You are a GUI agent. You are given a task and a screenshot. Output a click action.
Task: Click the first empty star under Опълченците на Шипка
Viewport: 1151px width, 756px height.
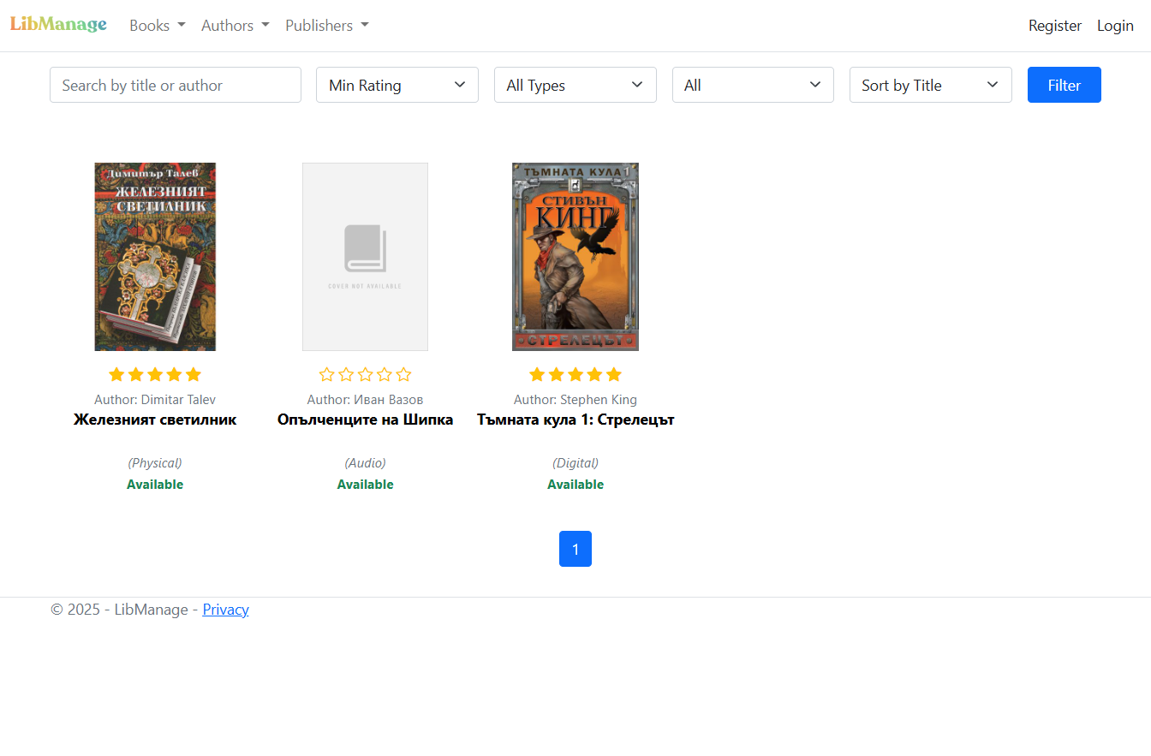tap(326, 374)
